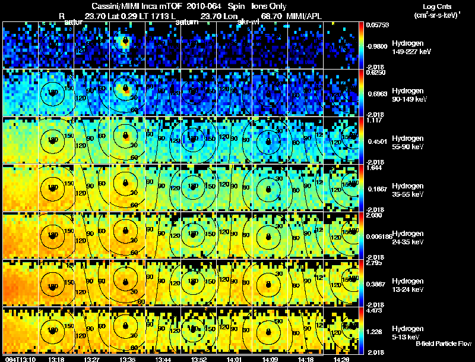
Task: Click the 'Hydrogen 35-55 keV' row label
Action: click(408, 190)
